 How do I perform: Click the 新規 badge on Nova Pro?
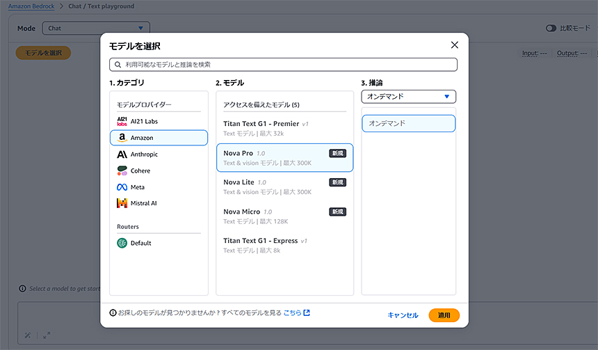coord(337,154)
